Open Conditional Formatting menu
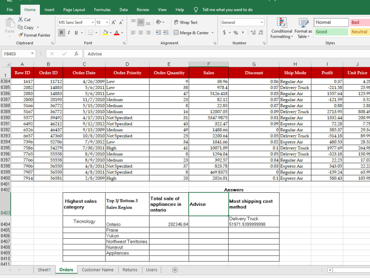This screenshot has width=370, height=278. tap(282, 28)
